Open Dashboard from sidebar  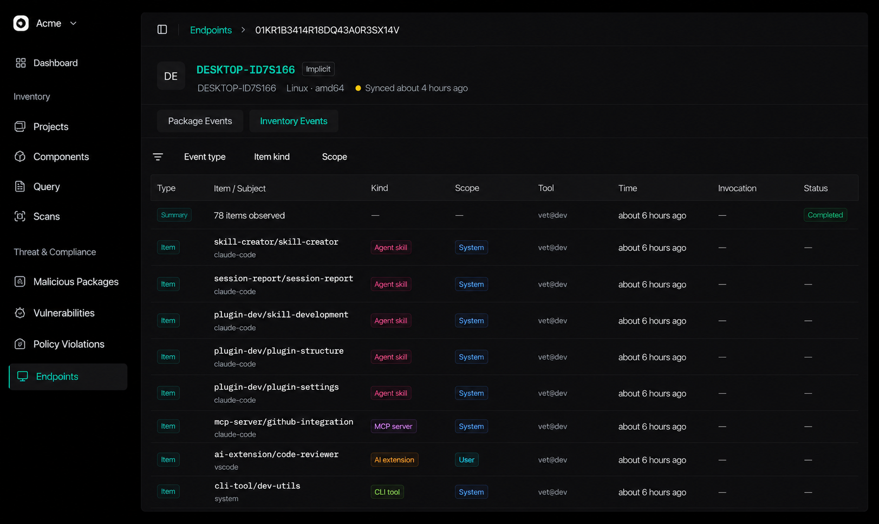tap(55, 63)
